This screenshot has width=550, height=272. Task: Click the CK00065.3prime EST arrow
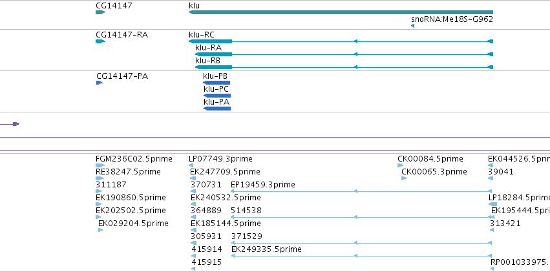coord(404,178)
